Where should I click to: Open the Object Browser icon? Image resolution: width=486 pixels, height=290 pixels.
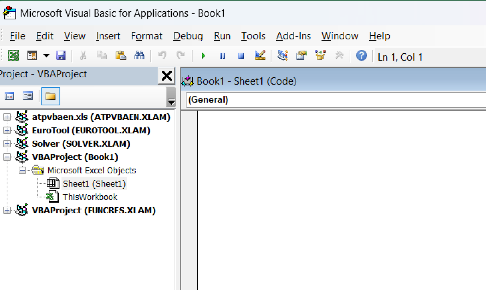coord(321,55)
